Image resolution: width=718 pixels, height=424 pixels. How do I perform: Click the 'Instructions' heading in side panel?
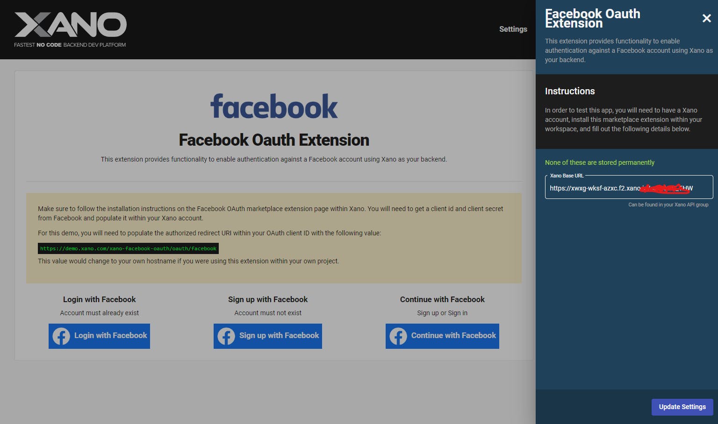pyautogui.click(x=570, y=91)
